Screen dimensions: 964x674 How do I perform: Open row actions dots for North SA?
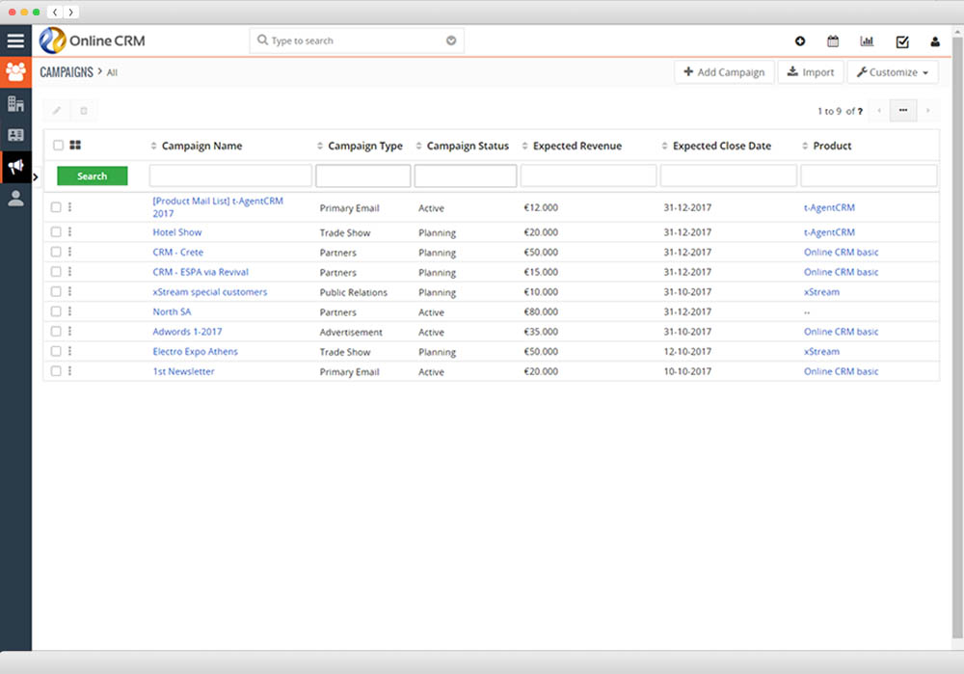point(69,311)
